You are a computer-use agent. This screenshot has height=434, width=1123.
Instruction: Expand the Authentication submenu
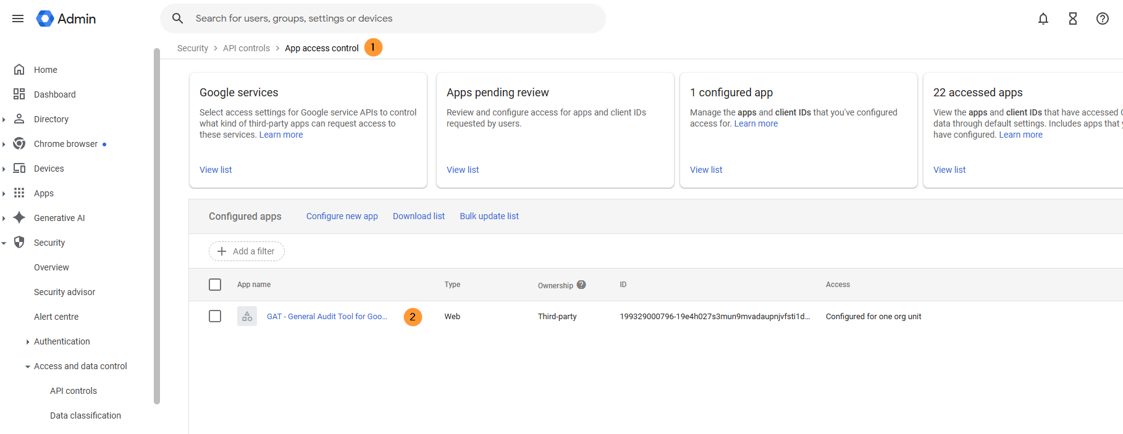coord(28,341)
